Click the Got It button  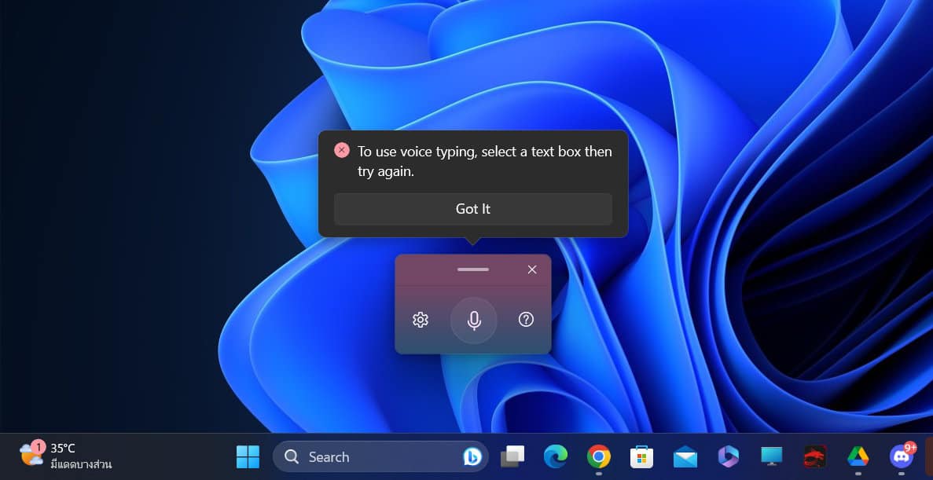point(472,209)
